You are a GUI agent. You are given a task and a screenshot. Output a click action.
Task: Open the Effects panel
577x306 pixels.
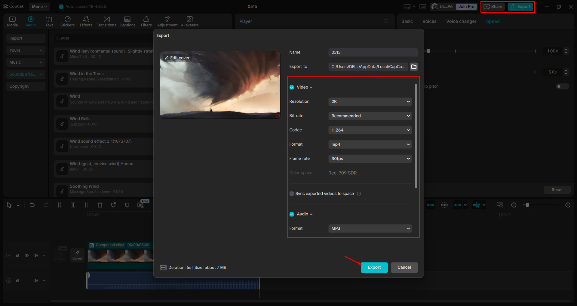[x=86, y=21]
